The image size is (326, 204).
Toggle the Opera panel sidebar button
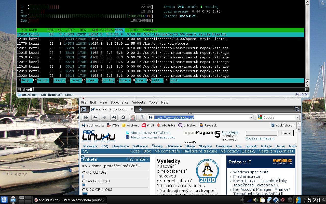84,109
